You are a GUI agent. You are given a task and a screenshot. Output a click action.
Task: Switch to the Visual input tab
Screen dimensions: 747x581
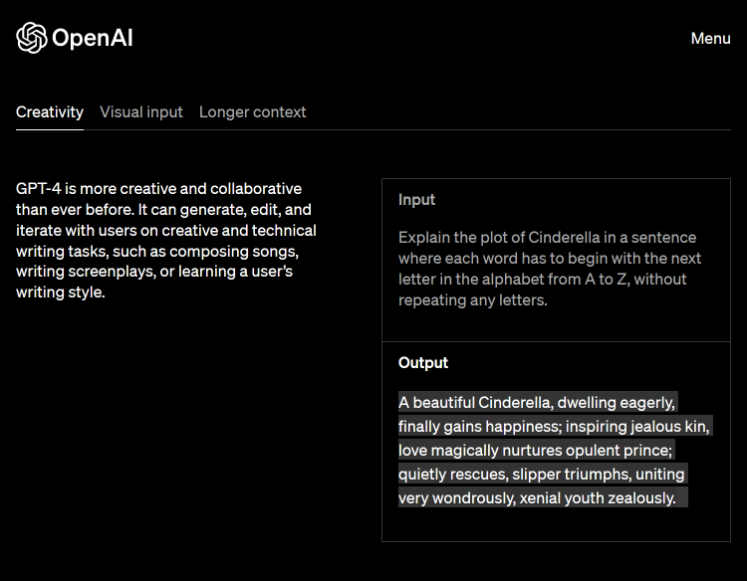(x=141, y=112)
